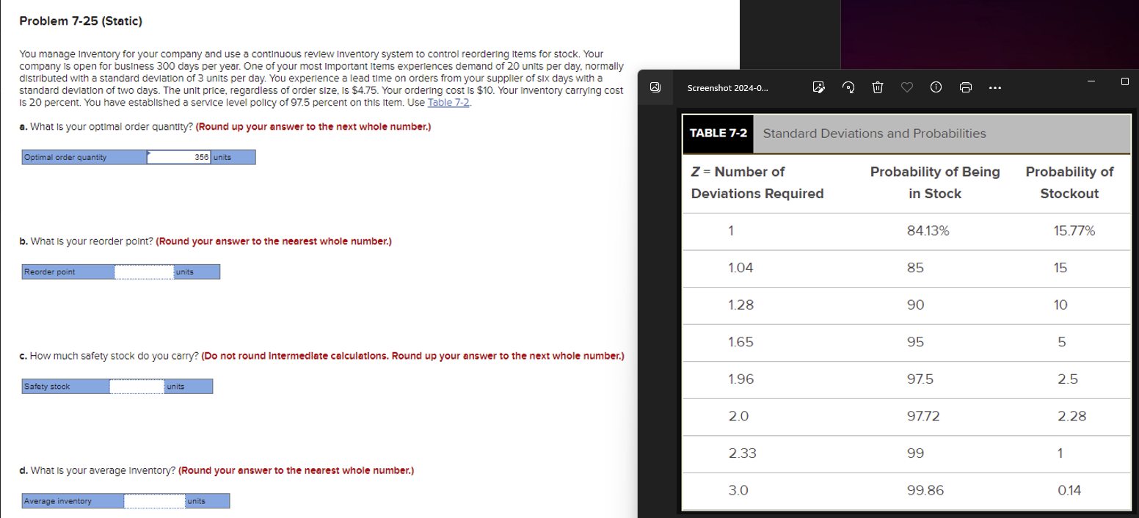
Task: Rotate the Table 7-2 screenshot
Action: click(849, 87)
